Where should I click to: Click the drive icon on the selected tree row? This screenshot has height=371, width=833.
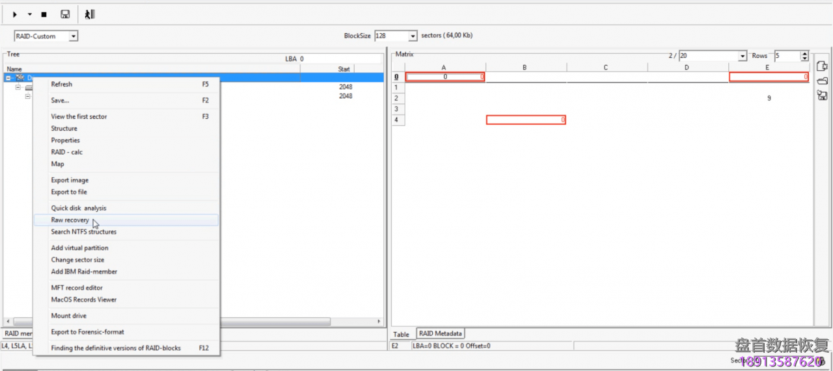[20, 78]
